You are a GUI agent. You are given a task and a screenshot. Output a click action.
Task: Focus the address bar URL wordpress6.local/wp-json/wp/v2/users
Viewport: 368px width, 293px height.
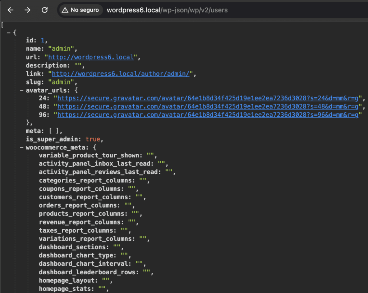pos(167,10)
